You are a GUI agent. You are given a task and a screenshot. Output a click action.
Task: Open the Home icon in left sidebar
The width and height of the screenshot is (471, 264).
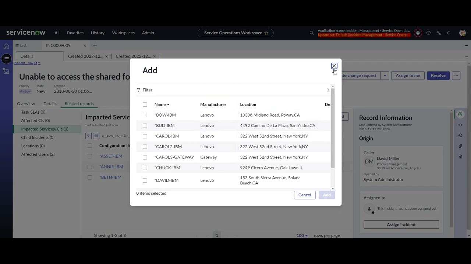[6, 46]
